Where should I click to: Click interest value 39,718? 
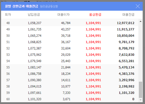[x=66, y=36]
